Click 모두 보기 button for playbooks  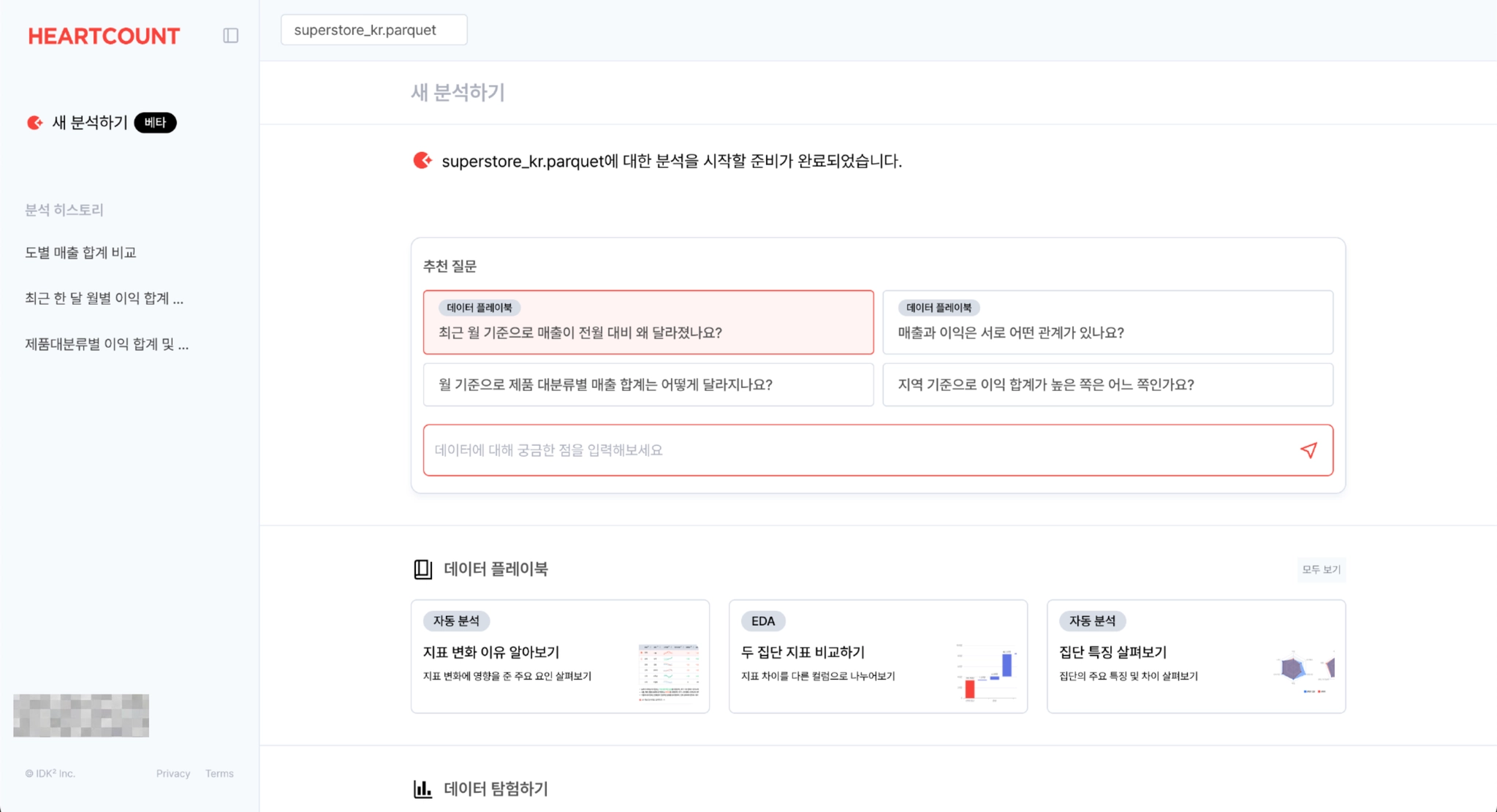pyautogui.click(x=1321, y=569)
